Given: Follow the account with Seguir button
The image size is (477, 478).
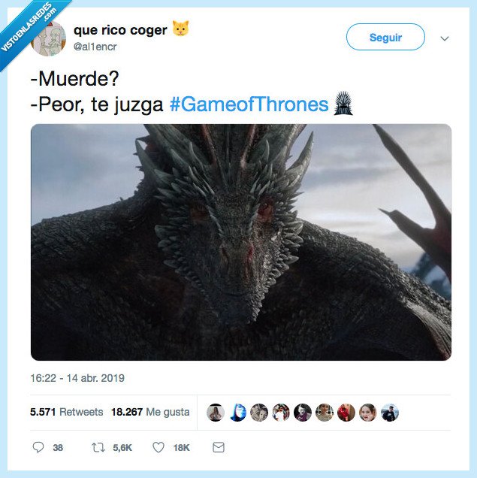Looking at the screenshot, I should click(385, 37).
